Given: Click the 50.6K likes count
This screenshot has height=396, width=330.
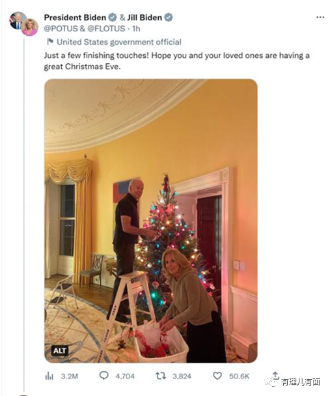Looking at the screenshot, I should tap(239, 376).
